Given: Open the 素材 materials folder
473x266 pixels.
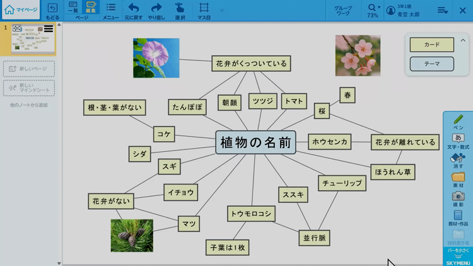Looking at the screenshot, I should [458, 180].
